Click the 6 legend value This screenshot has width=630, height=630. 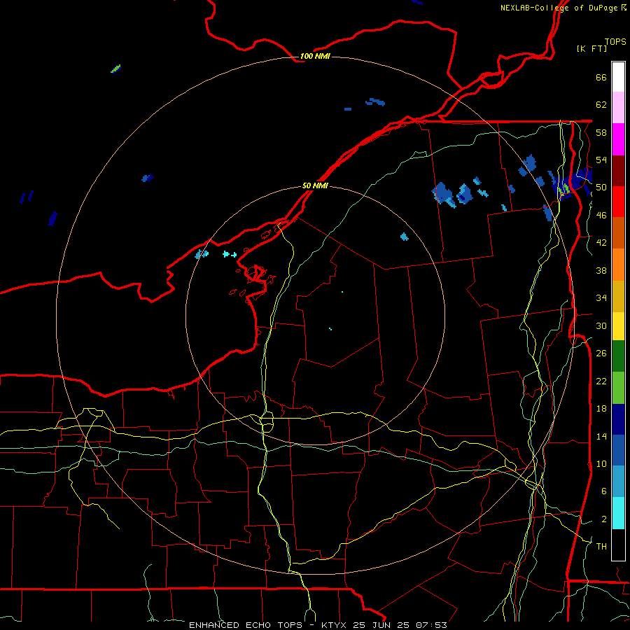[604, 491]
